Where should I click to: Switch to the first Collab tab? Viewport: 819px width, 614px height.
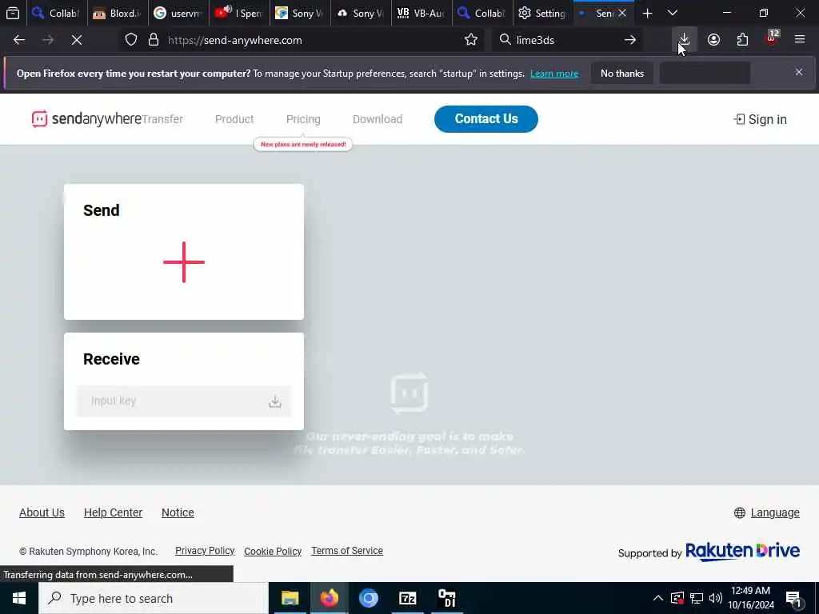click(57, 13)
